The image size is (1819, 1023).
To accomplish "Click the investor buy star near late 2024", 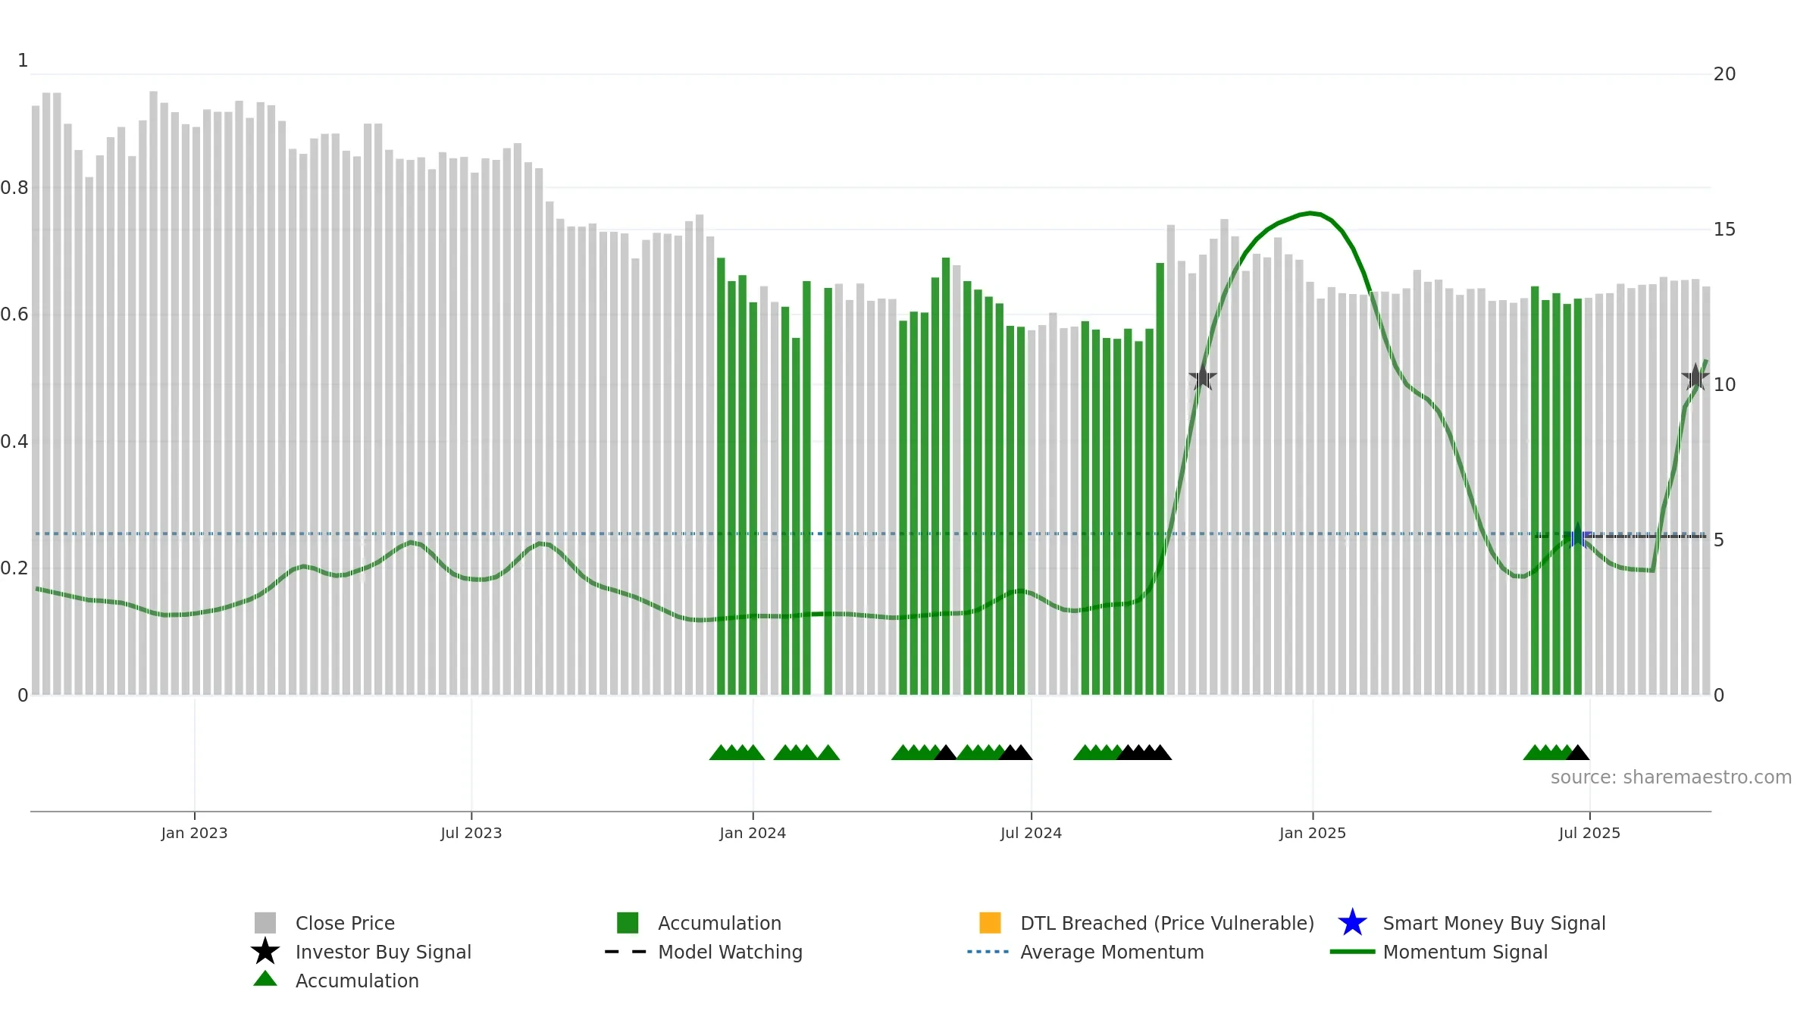I will pyautogui.click(x=1203, y=377).
